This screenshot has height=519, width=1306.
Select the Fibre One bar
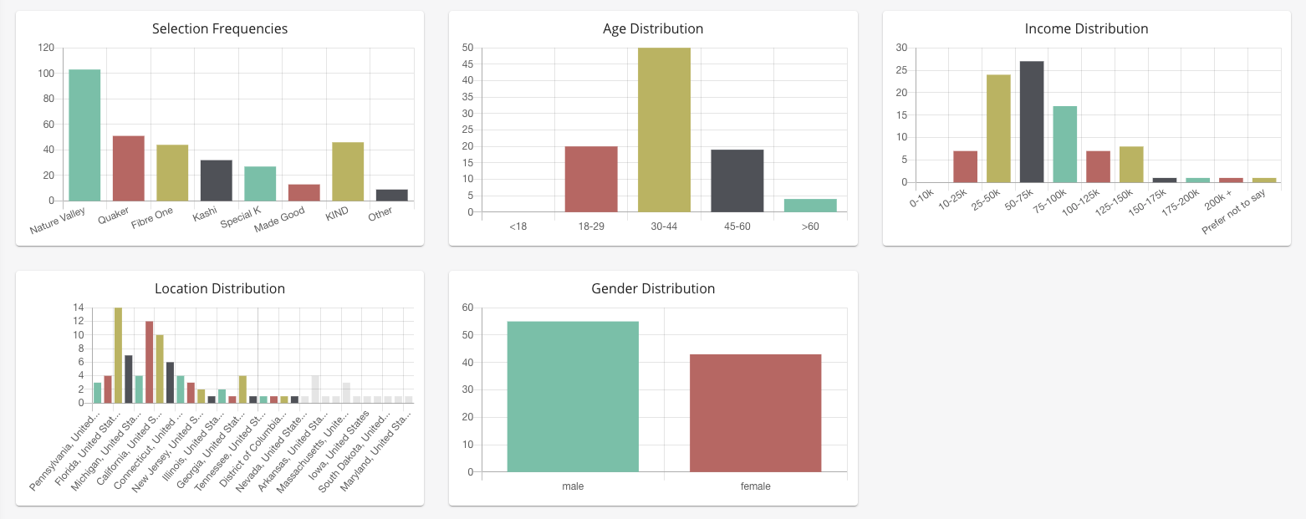click(x=172, y=173)
